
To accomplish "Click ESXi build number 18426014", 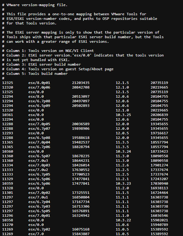I will click(81, 165).
